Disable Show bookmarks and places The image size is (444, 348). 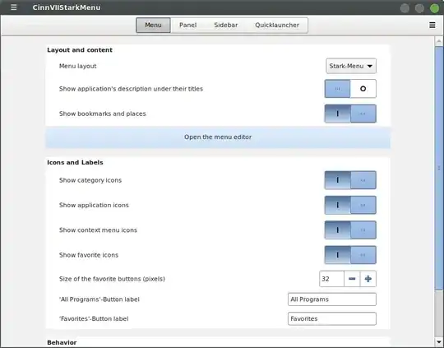tap(350, 114)
